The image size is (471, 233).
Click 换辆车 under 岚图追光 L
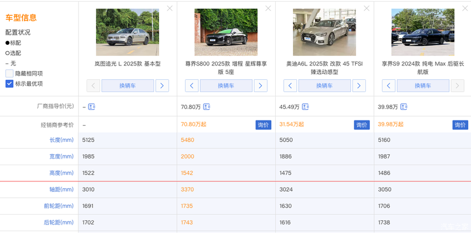point(128,86)
